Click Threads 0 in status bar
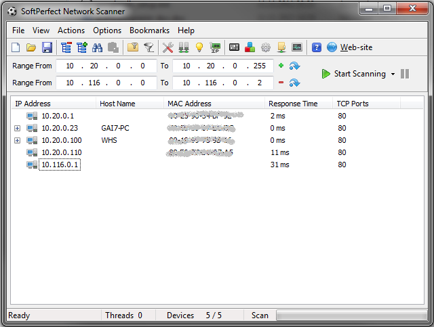 123,315
